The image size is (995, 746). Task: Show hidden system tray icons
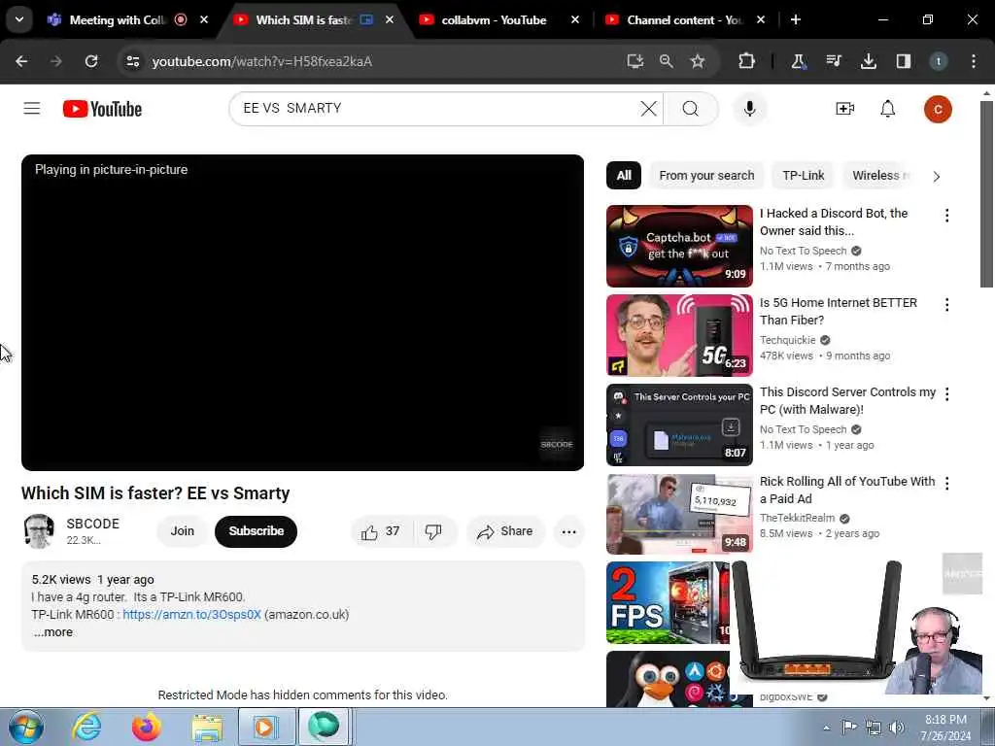[826, 728]
